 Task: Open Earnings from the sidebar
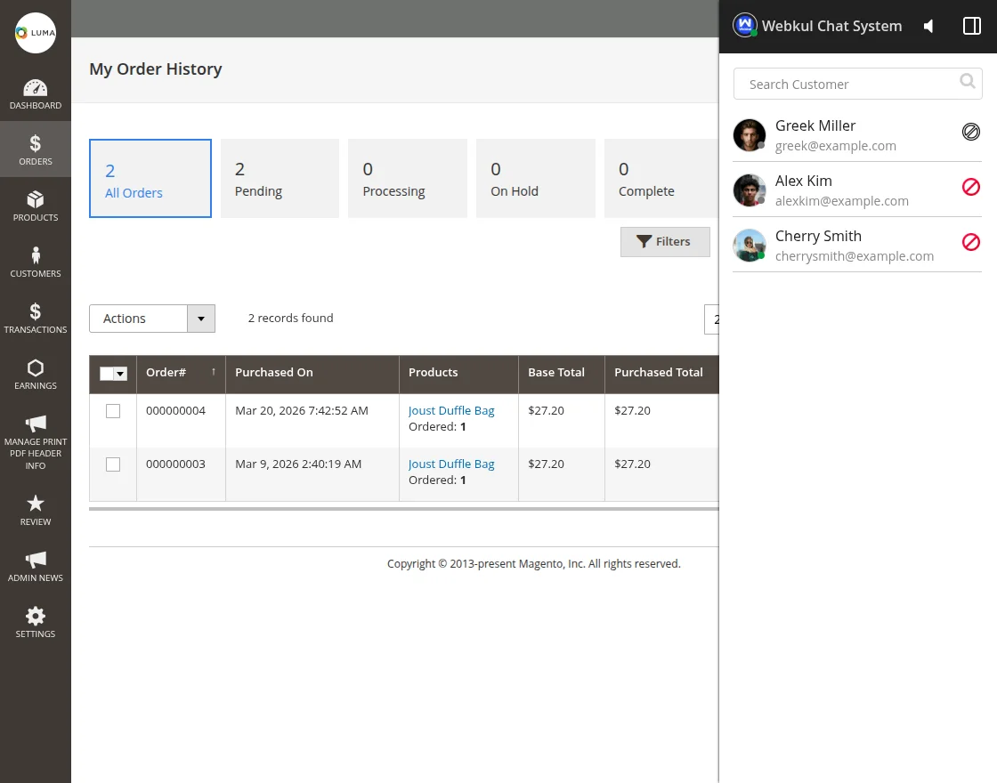pos(36,375)
